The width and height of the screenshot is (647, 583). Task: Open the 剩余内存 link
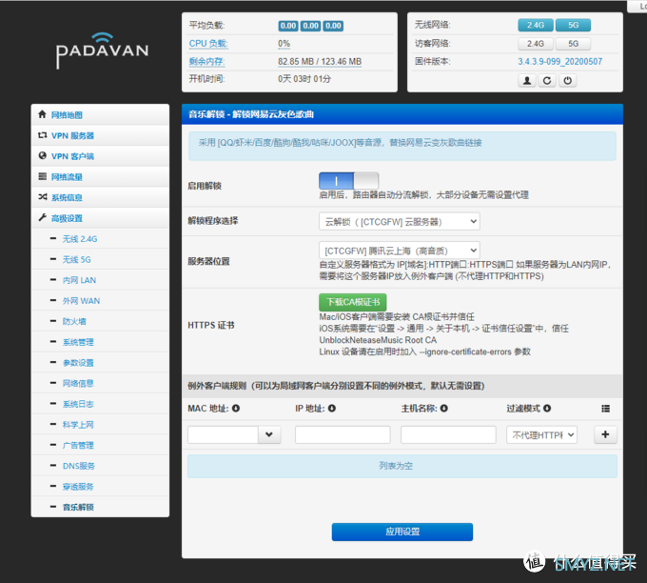pyautogui.click(x=206, y=62)
